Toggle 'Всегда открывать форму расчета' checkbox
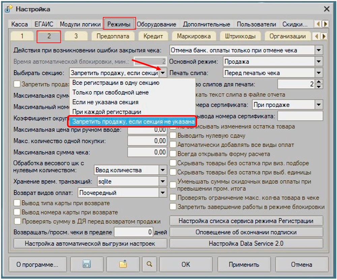This screenshot has width=337, height=280. [x=173, y=154]
